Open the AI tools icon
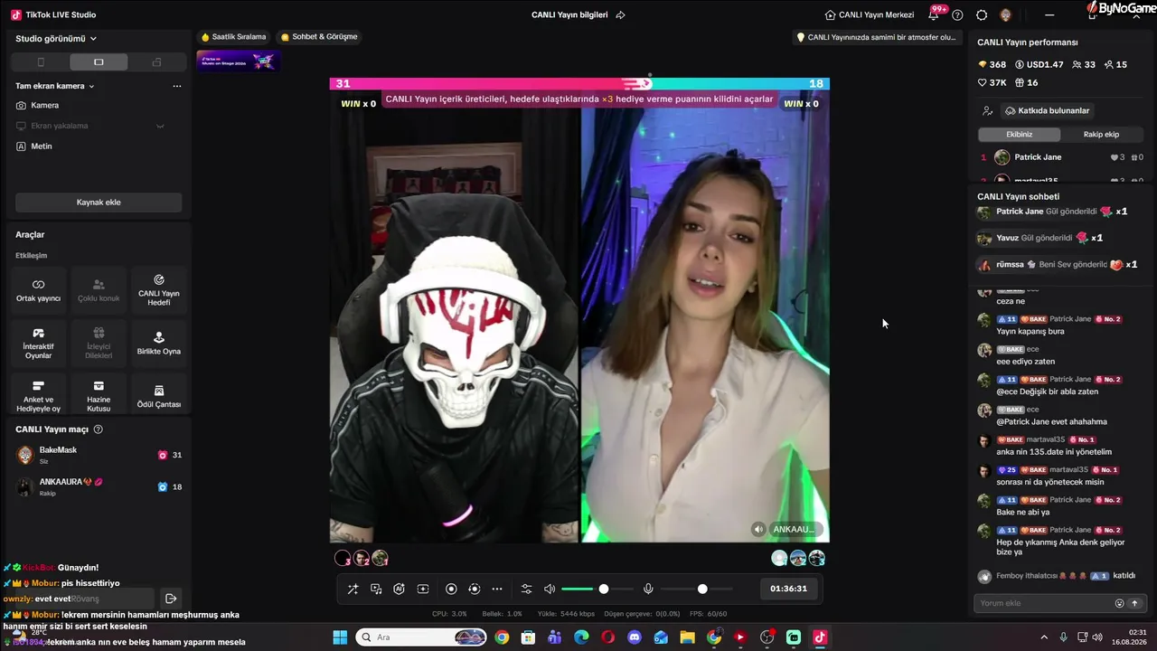The width and height of the screenshot is (1157, 651). click(x=399, y=589)
